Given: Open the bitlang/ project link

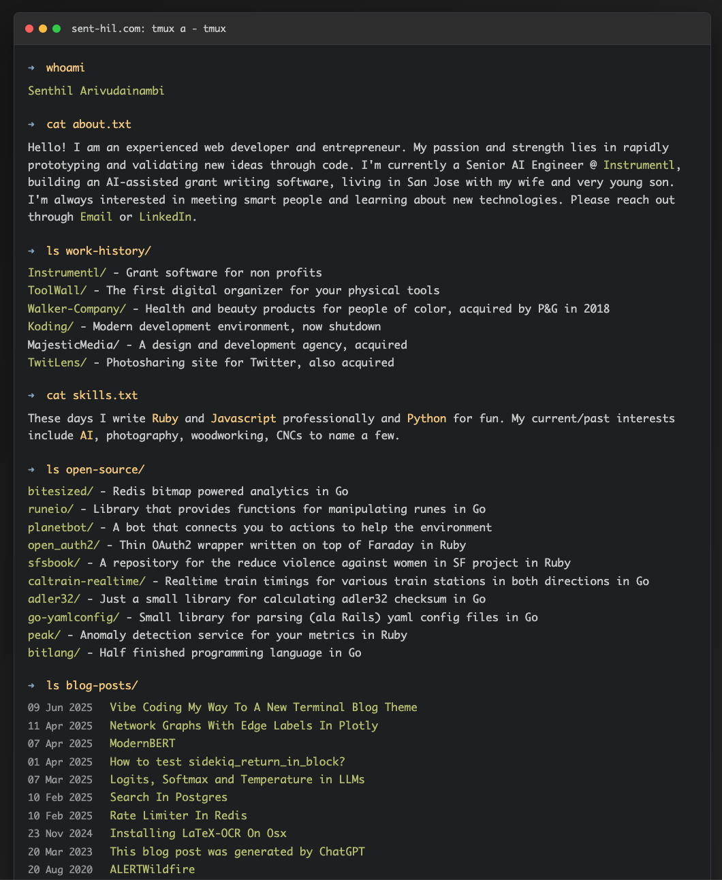Looking at the screenshot, I should coord(54,653).
